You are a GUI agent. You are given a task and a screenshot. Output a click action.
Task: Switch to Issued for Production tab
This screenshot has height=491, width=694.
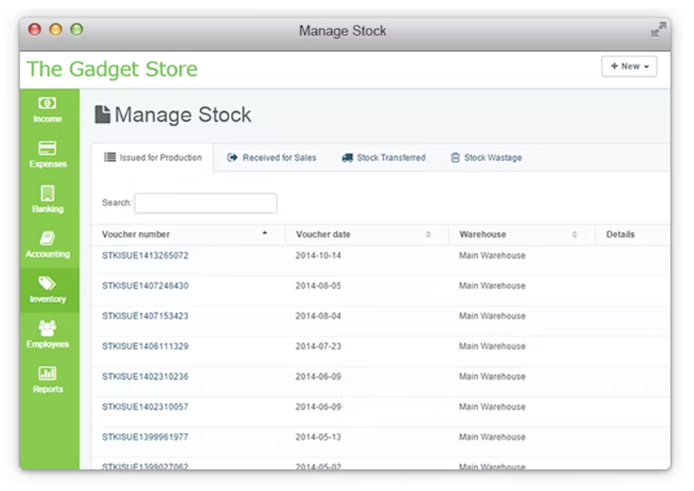[x=153, y=158]
